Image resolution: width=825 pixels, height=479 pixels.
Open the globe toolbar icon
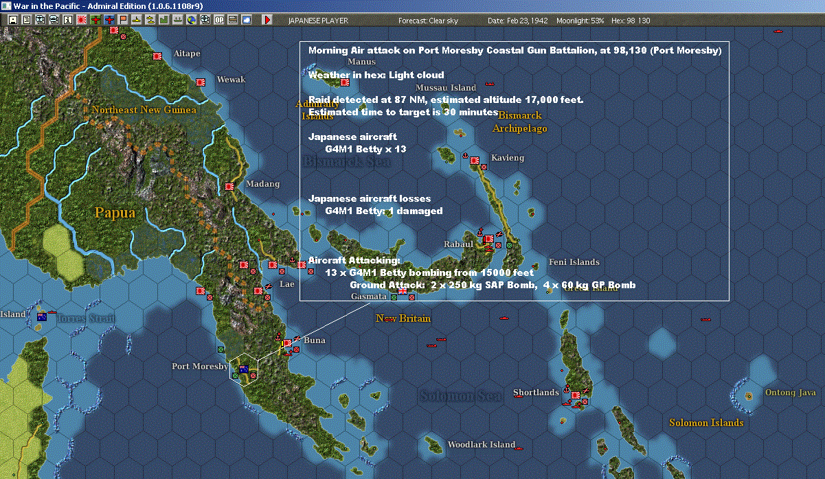tap(190, 20)
